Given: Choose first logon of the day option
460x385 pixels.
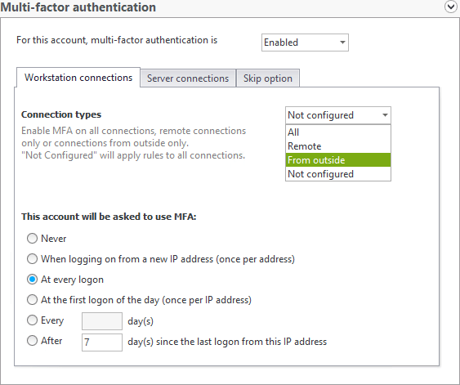Looking at the screenshot, I should click(32, 300).
